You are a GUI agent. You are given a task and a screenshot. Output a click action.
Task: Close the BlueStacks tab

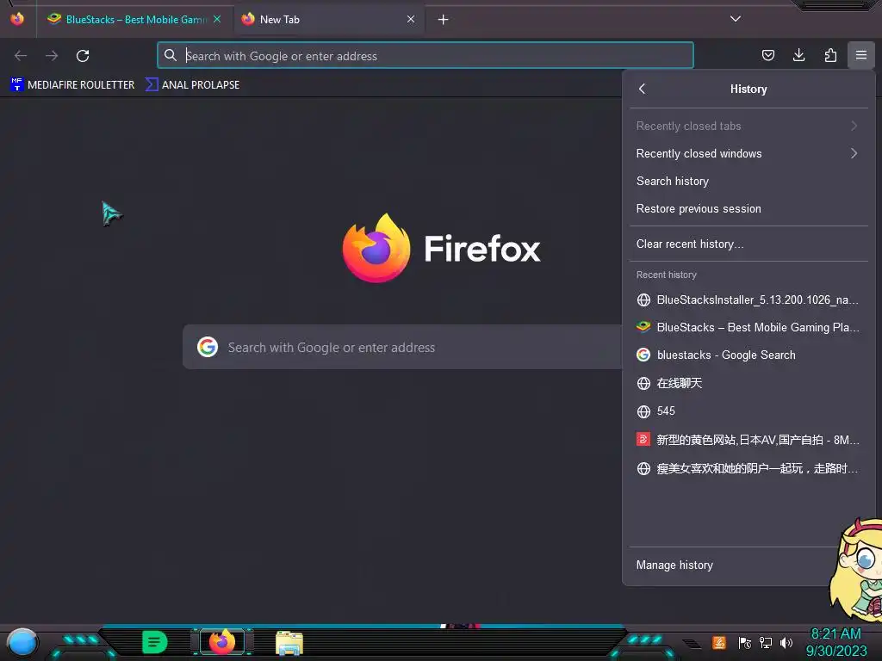click(216, 20)
